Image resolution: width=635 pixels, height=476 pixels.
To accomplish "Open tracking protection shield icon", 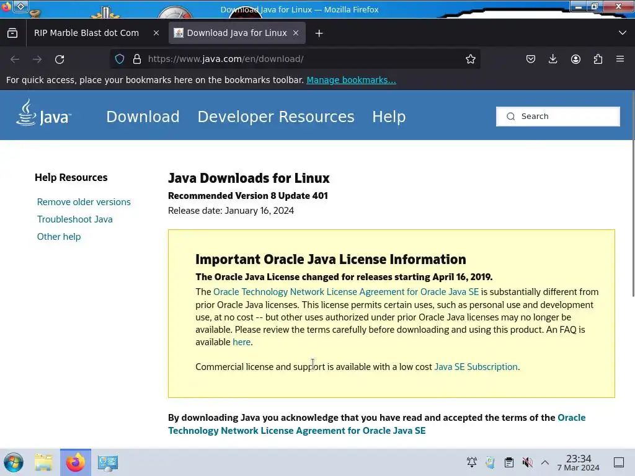I will tap(120, 59).
